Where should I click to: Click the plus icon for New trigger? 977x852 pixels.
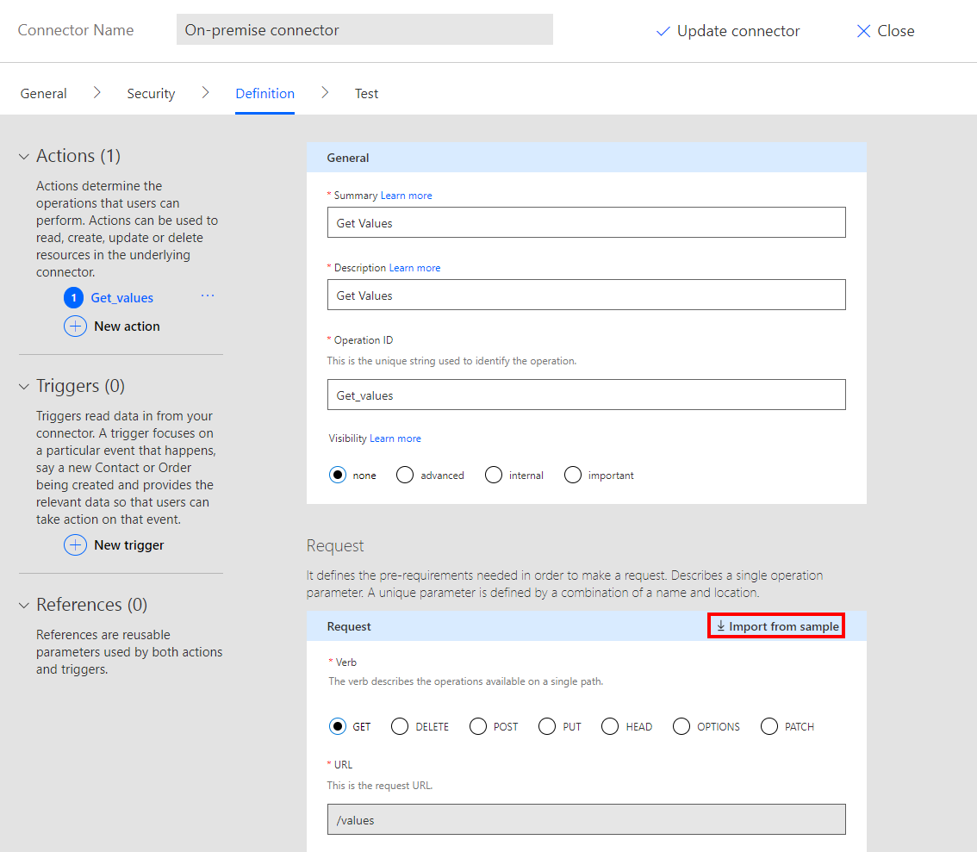click(x=75, y=545)
